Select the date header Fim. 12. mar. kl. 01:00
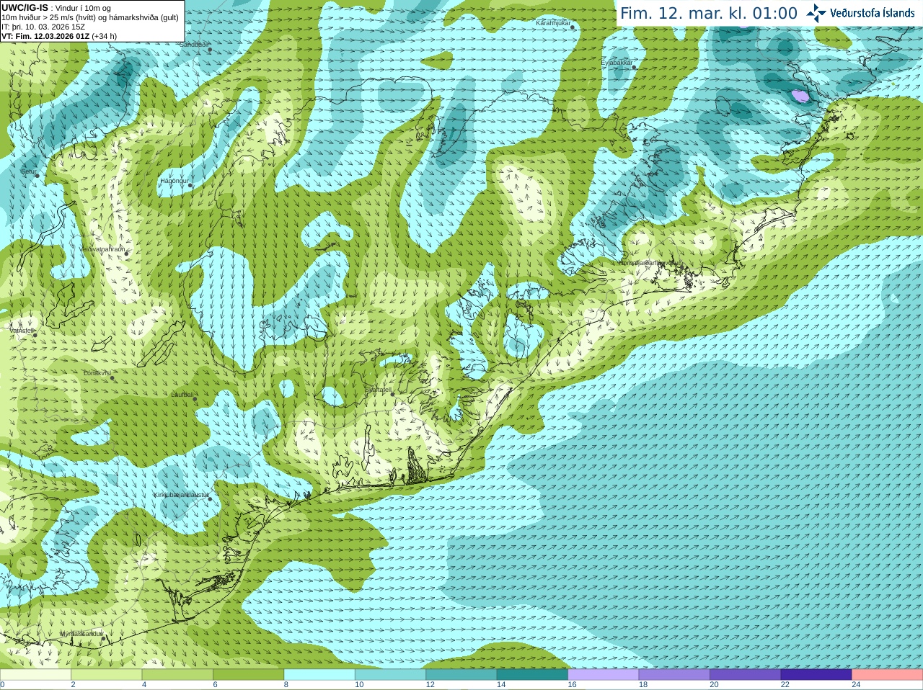Image resolution: width=923 pixels, height=690 pixels. [709, 14]
